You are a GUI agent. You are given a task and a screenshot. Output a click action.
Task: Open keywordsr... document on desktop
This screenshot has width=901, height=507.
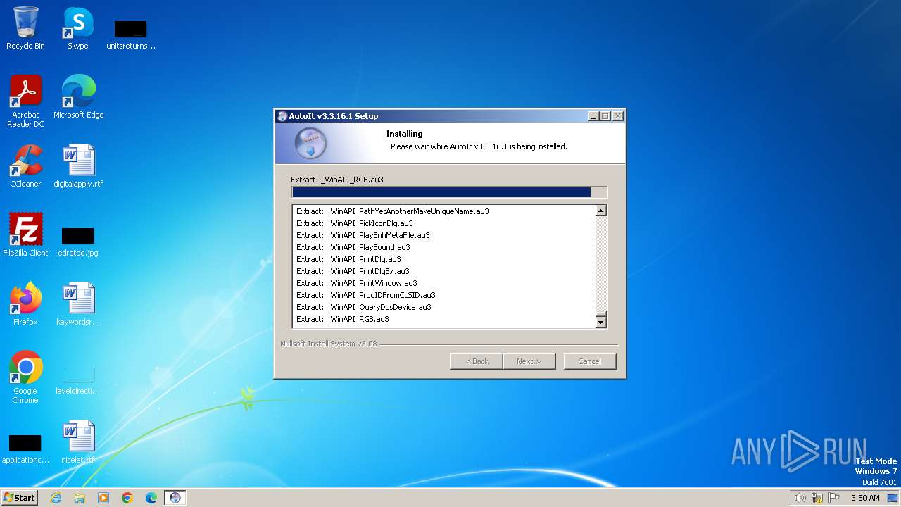pyautogui.click(x=78, y=303)
